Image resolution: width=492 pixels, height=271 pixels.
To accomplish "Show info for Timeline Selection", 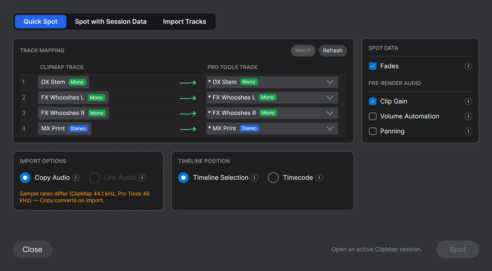I will (x=255, y=178).
